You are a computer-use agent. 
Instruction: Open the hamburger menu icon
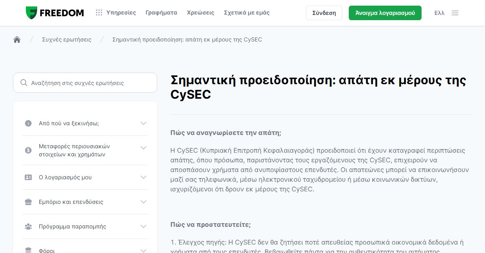(x=455, y=13)
